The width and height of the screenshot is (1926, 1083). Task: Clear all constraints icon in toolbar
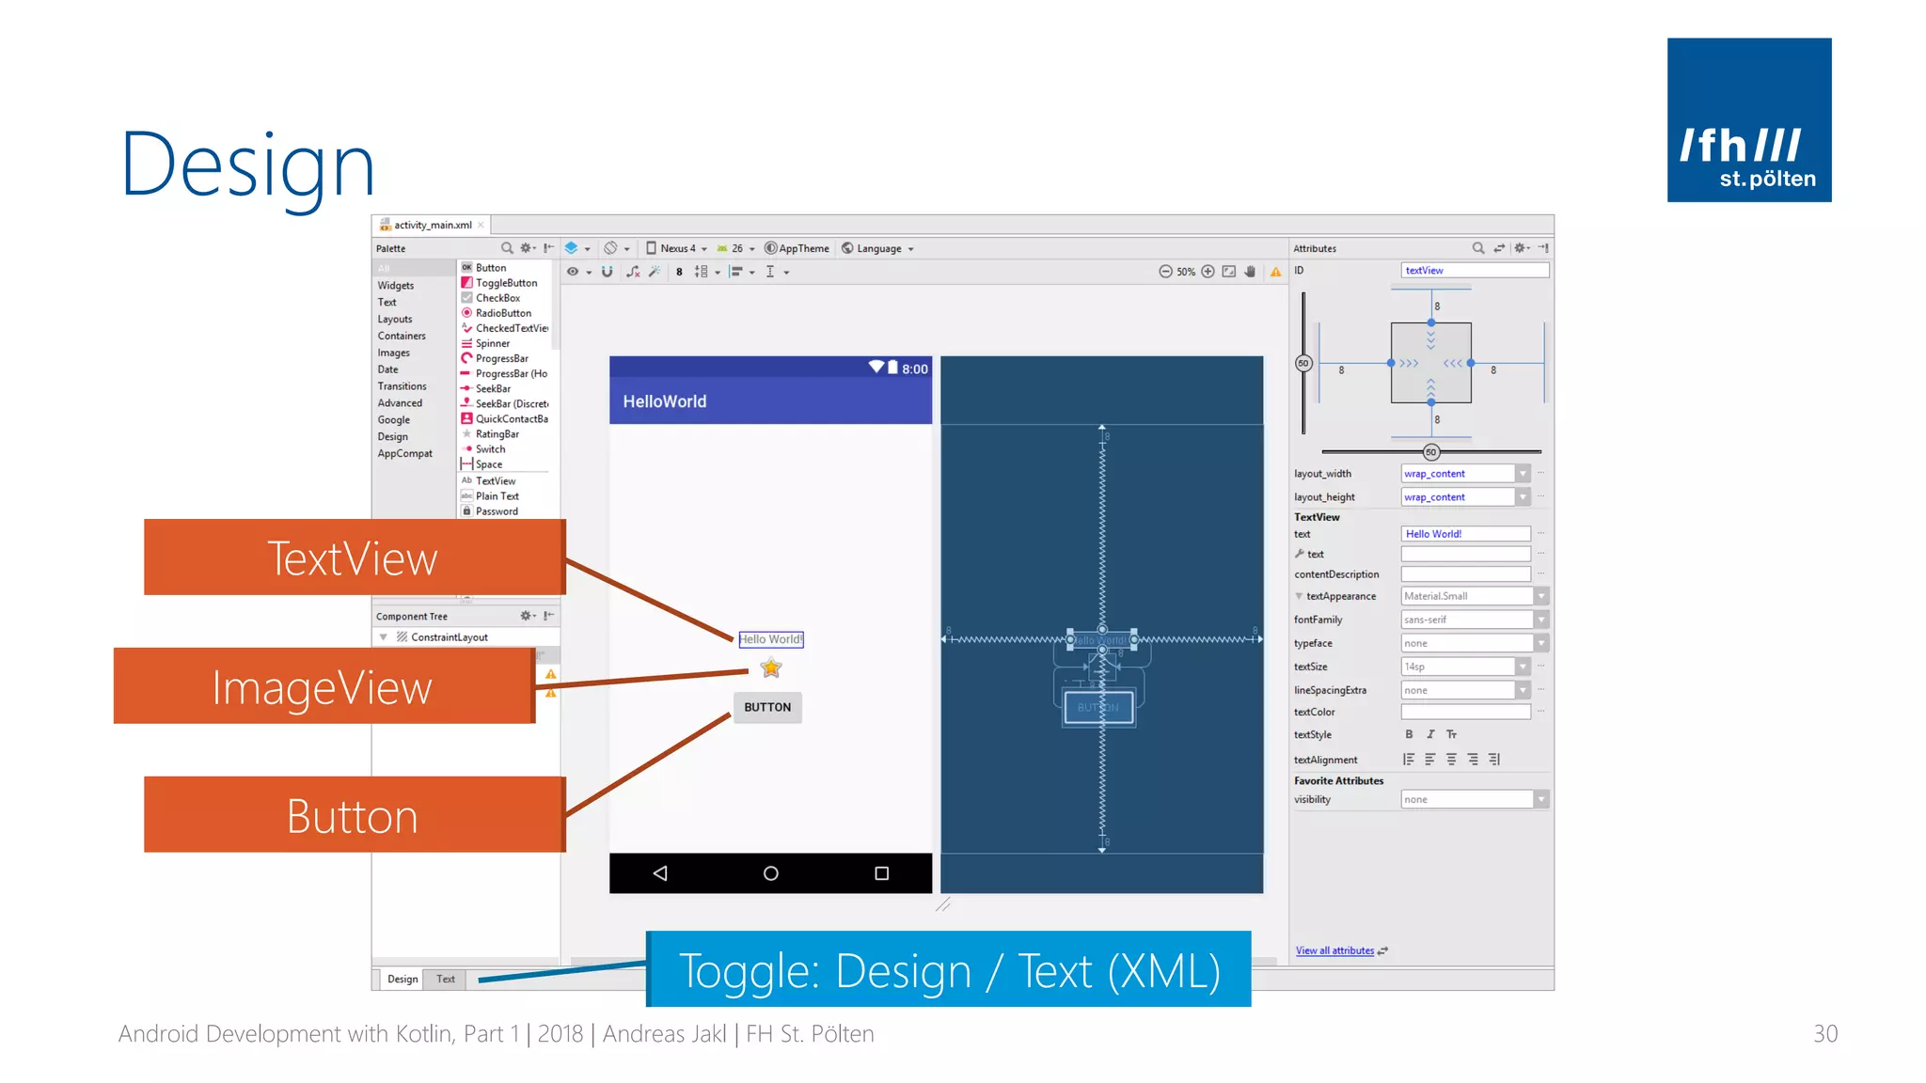coord(633,272)
